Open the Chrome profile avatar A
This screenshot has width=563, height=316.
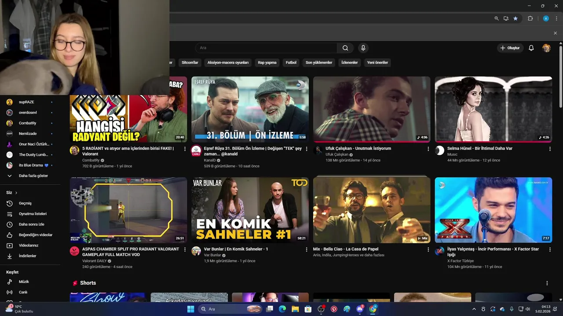pyautogui.click(x=546, y=18)
